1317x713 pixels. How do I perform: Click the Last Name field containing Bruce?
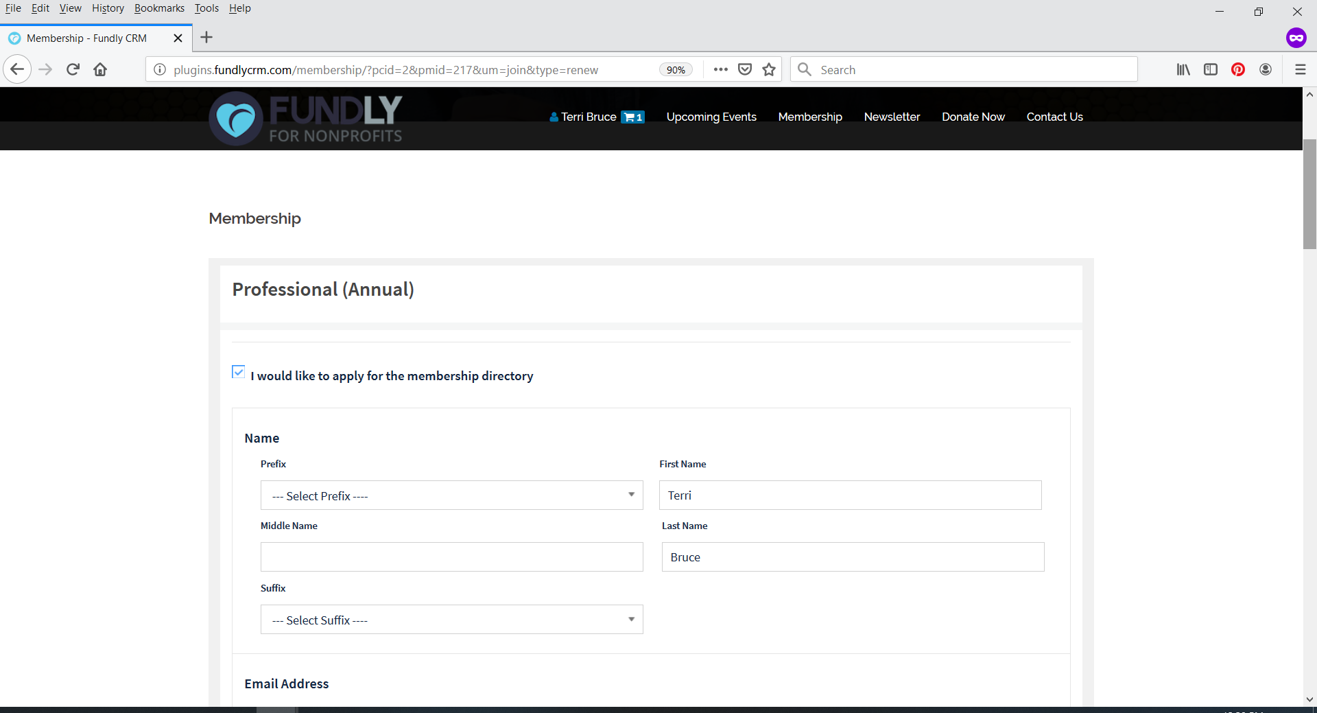(x=853, y=557)
